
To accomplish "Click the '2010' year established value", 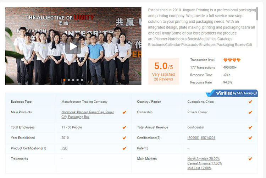I will [x=65, y=138].
